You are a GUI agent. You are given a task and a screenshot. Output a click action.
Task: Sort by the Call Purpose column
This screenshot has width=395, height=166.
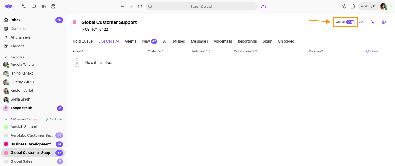click(245, 51)
